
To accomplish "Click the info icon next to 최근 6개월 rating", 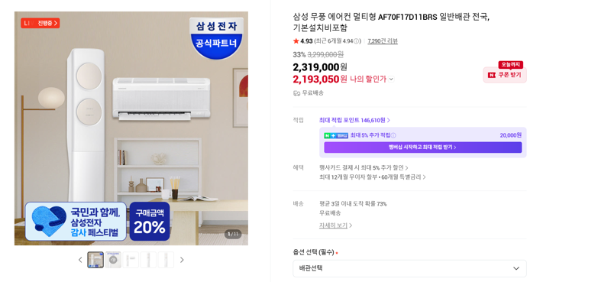I will point(358,41).
